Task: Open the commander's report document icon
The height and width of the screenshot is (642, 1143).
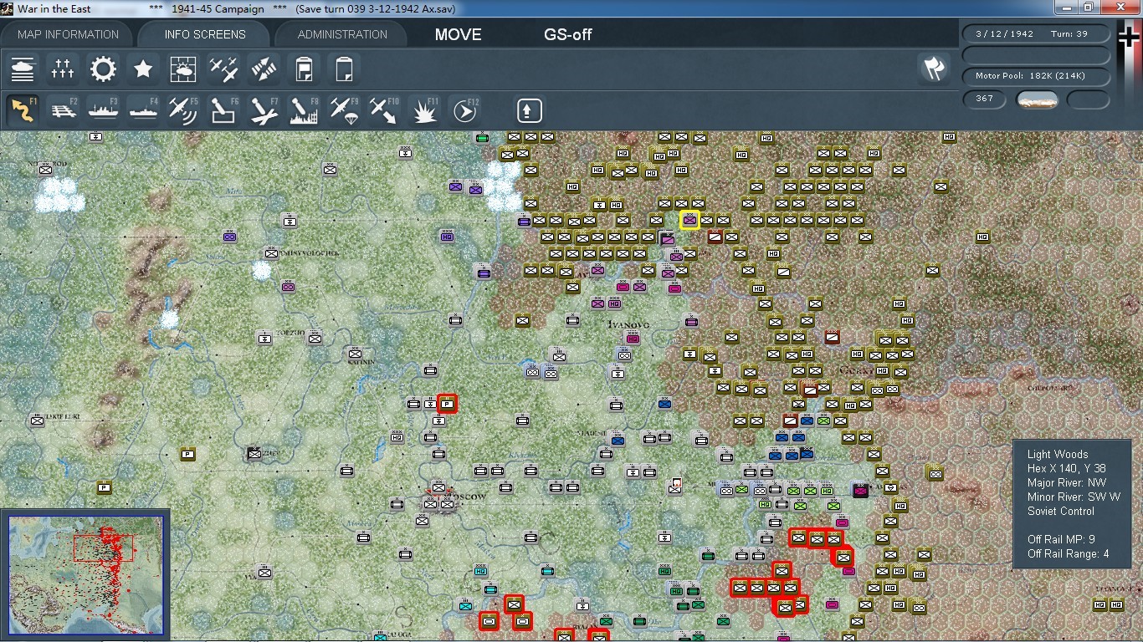Action: [304, 69]
